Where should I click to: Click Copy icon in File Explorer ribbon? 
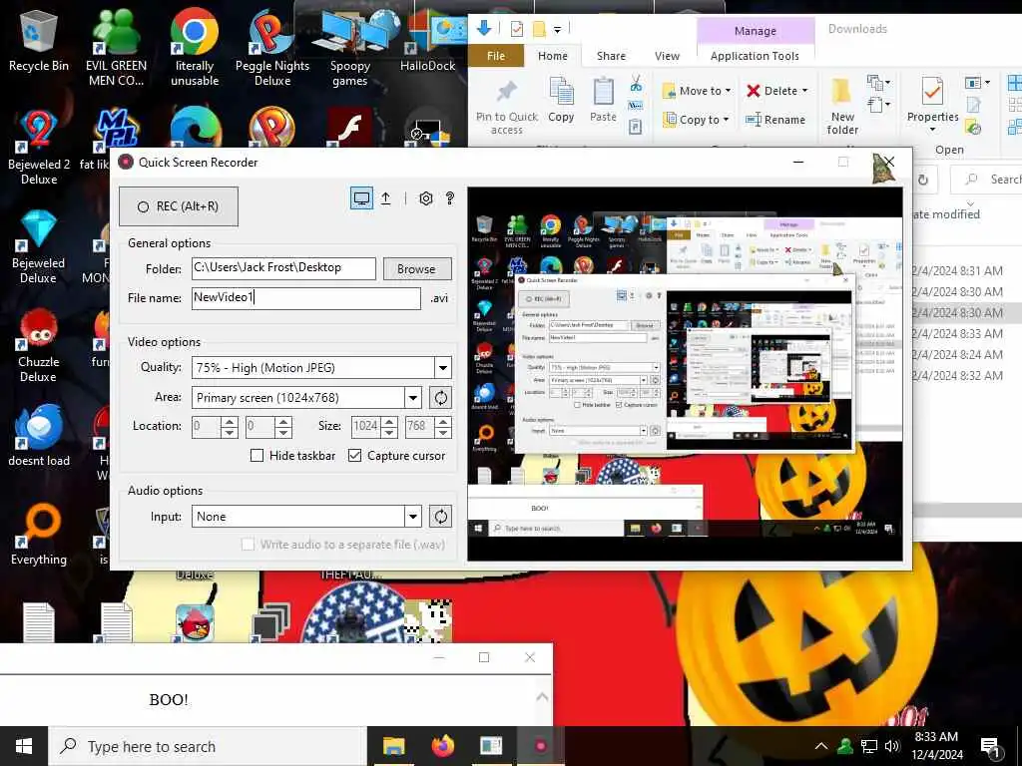tap(561, 99)
